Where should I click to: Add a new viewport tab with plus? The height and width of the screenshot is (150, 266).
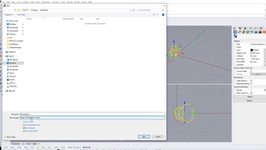point(39,144)
